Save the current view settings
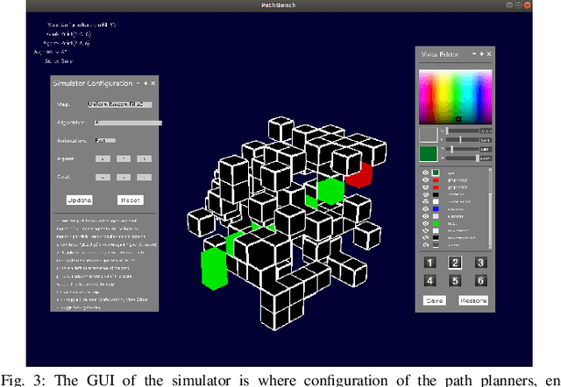This screenshot has width=561, height=387. [x=435, y=300]
